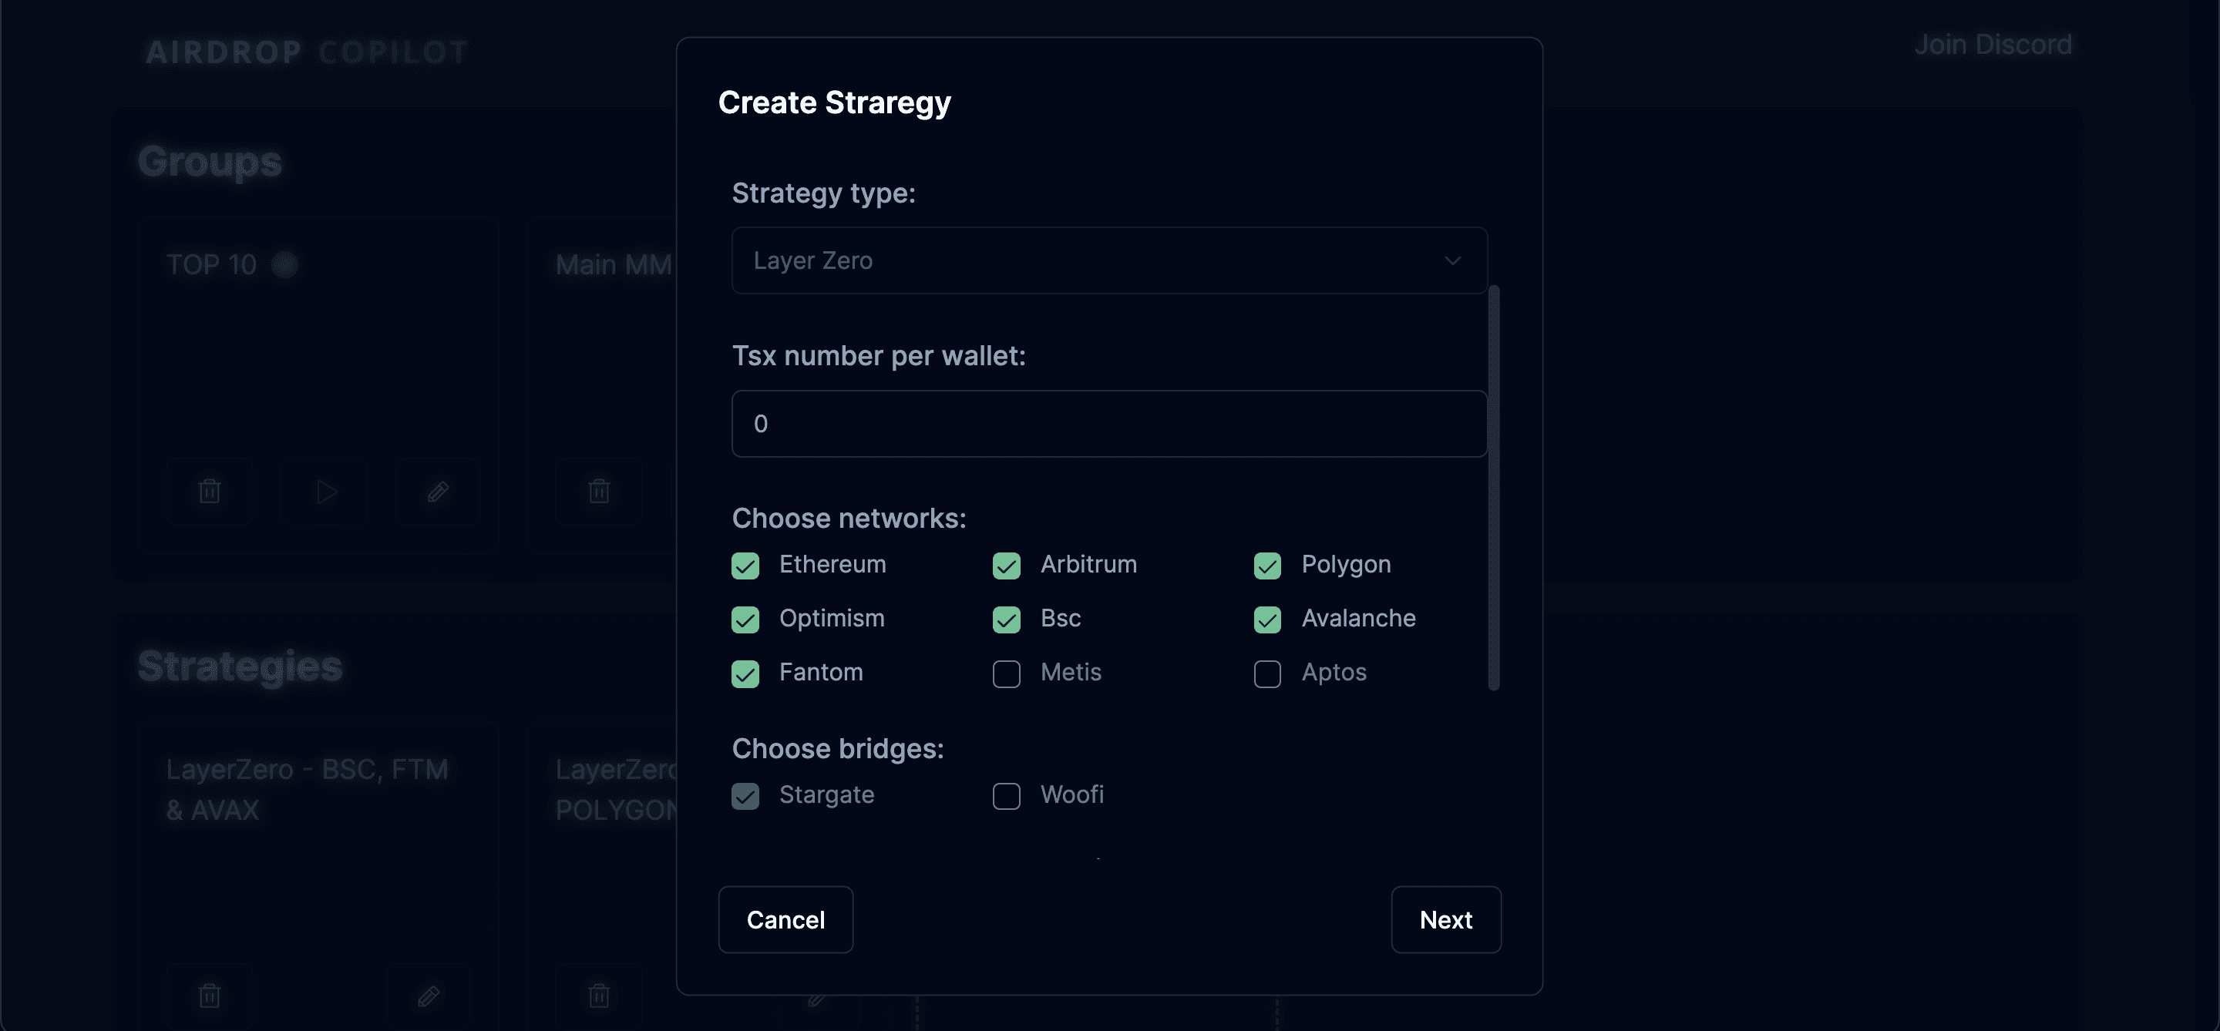Click the edit pencil icon under Strategies

(x=429, y=992)
